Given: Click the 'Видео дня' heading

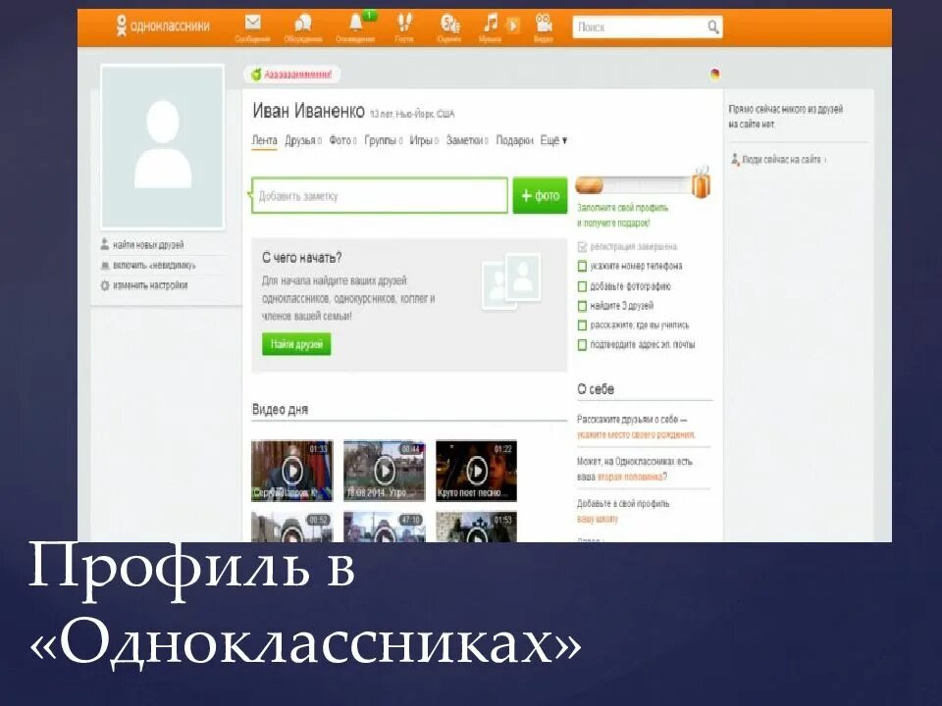Looking at the screenshot, I should (x=280, y=410).
